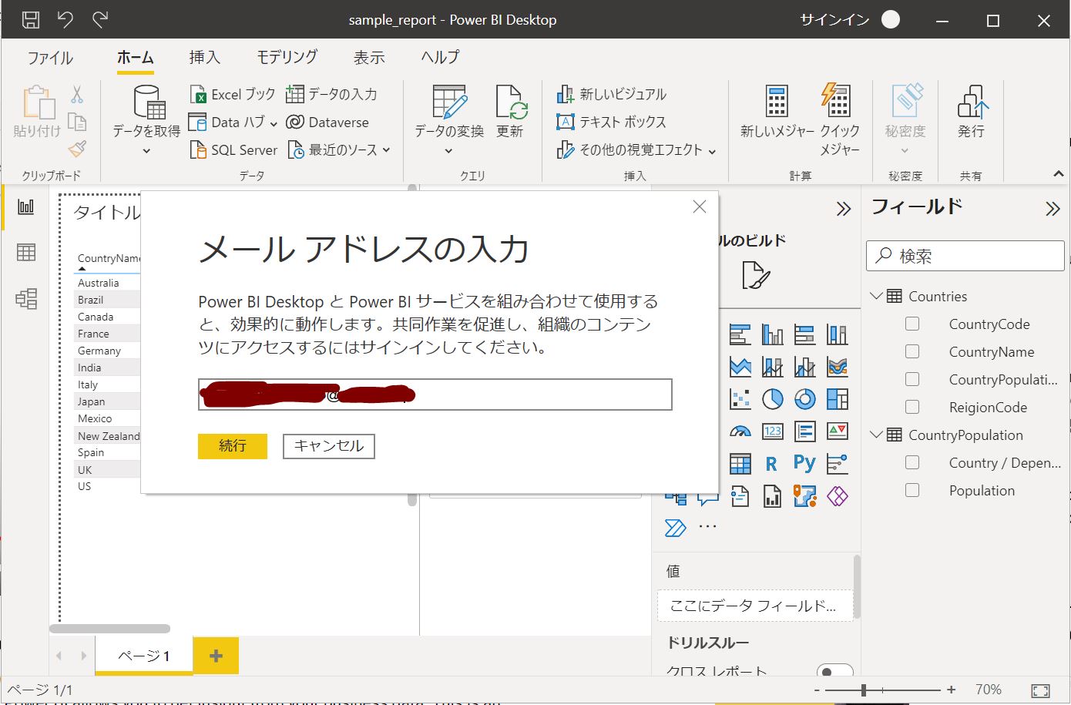Open the データを取得 dropdown arrow
The width and height of the screenshot is (1071, 705).
146,151
